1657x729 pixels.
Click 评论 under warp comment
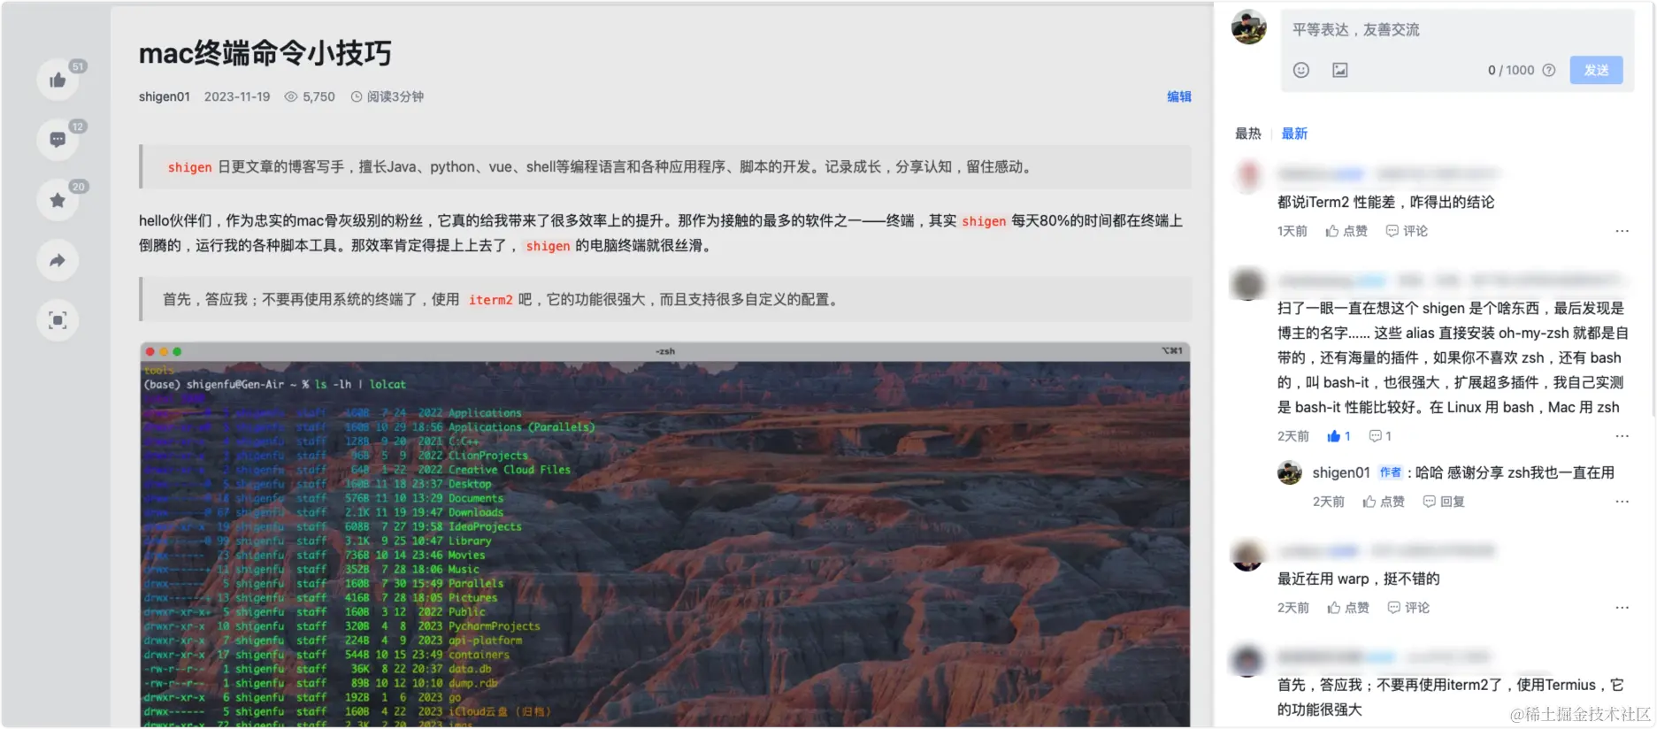click(1408, 608)
